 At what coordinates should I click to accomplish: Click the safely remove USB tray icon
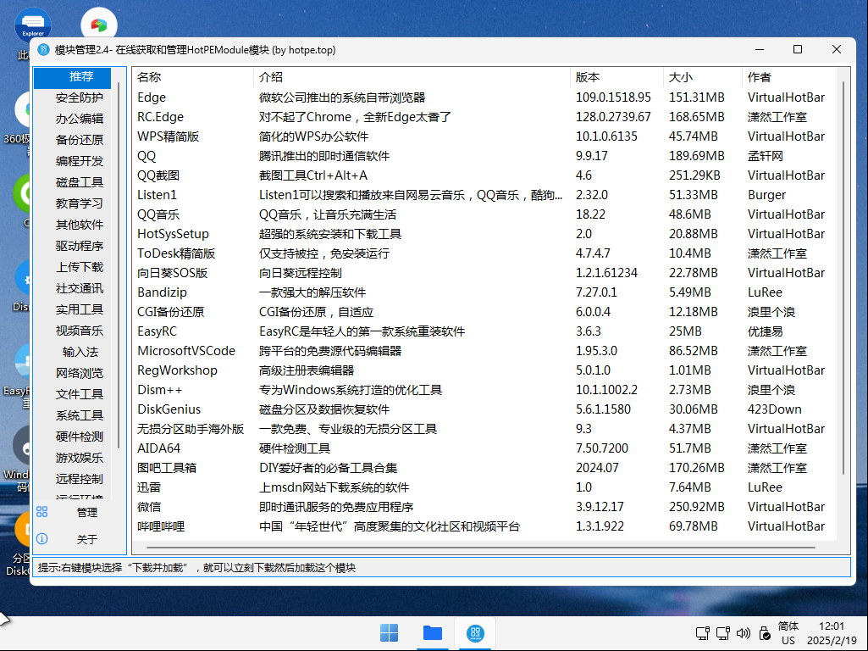click(x=765, y=632)
